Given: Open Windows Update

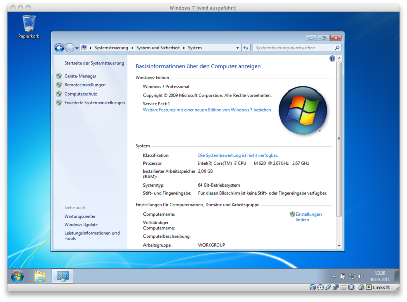Looking at the screenshot, I should [81, 225].
